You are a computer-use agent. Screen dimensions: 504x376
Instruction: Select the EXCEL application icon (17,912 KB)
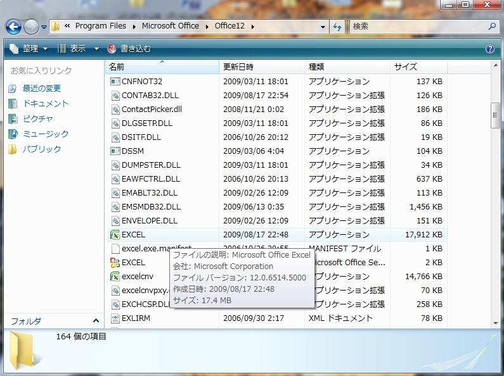(115, 235)
